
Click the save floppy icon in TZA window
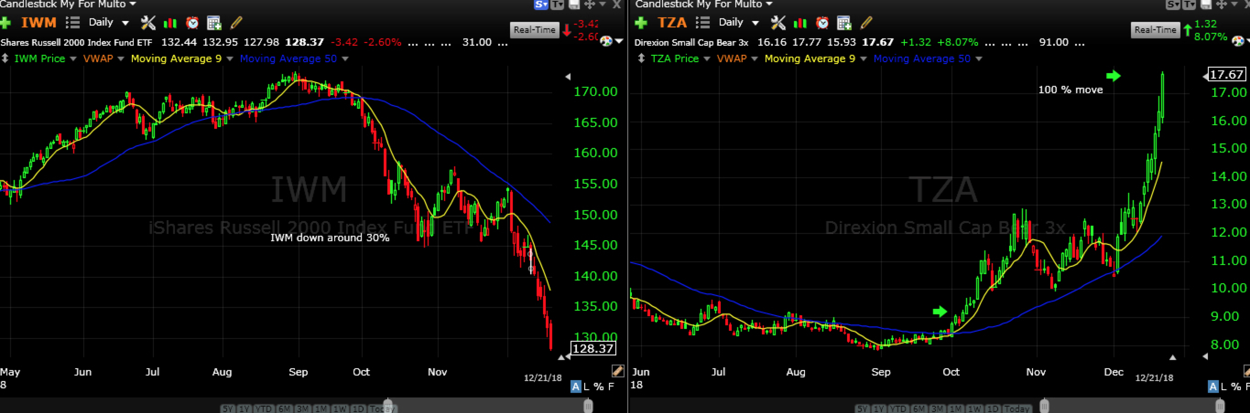pyautogui.click(x=1206, y=5)
